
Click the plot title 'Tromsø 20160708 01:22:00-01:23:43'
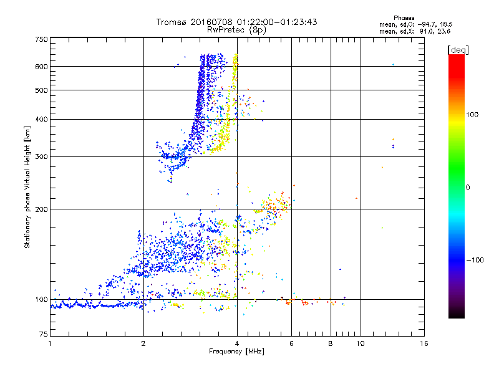pyautogui.click(x=236, y=22)
